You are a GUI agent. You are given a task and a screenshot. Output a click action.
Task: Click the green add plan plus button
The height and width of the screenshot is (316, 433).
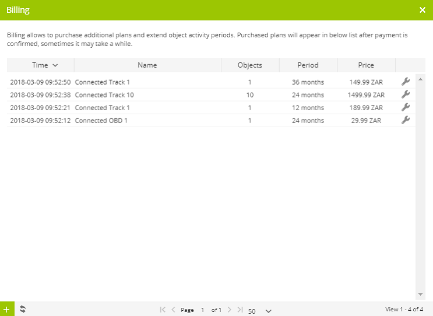(x=6, y=309)
